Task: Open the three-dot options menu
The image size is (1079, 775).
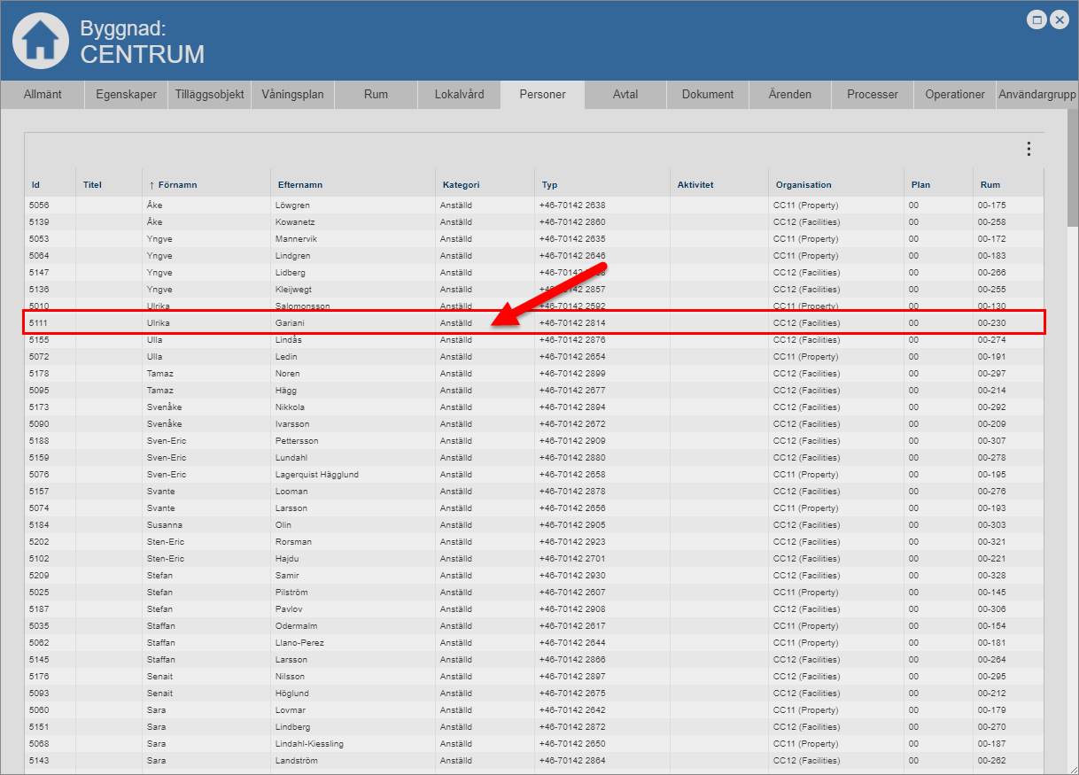Action: (x=1029, y=149)
